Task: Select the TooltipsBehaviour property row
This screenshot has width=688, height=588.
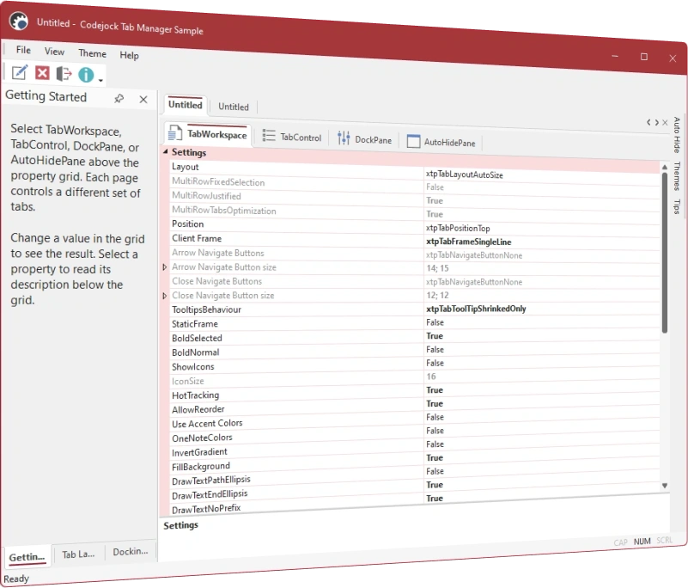Action: (415, 309)
